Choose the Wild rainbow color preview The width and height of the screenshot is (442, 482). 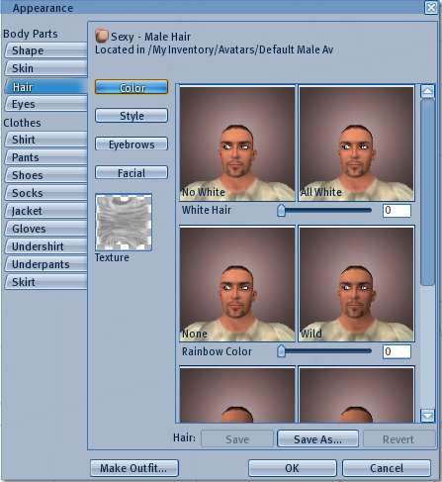pyautogui.click(x=357, y=284)
